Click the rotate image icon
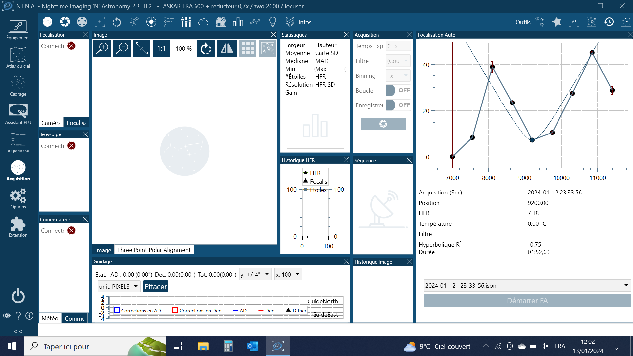The width and height of the screenshot is (633, 356). click(206, 48)
